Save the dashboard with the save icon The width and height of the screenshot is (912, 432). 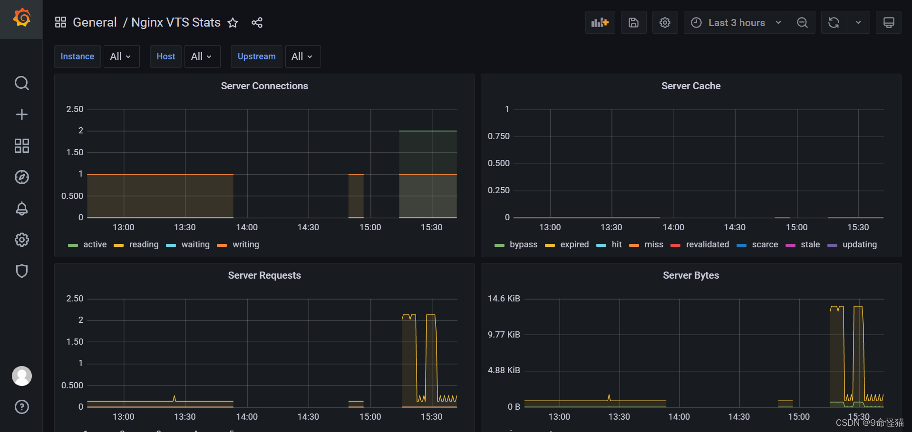tap(633, 22)
